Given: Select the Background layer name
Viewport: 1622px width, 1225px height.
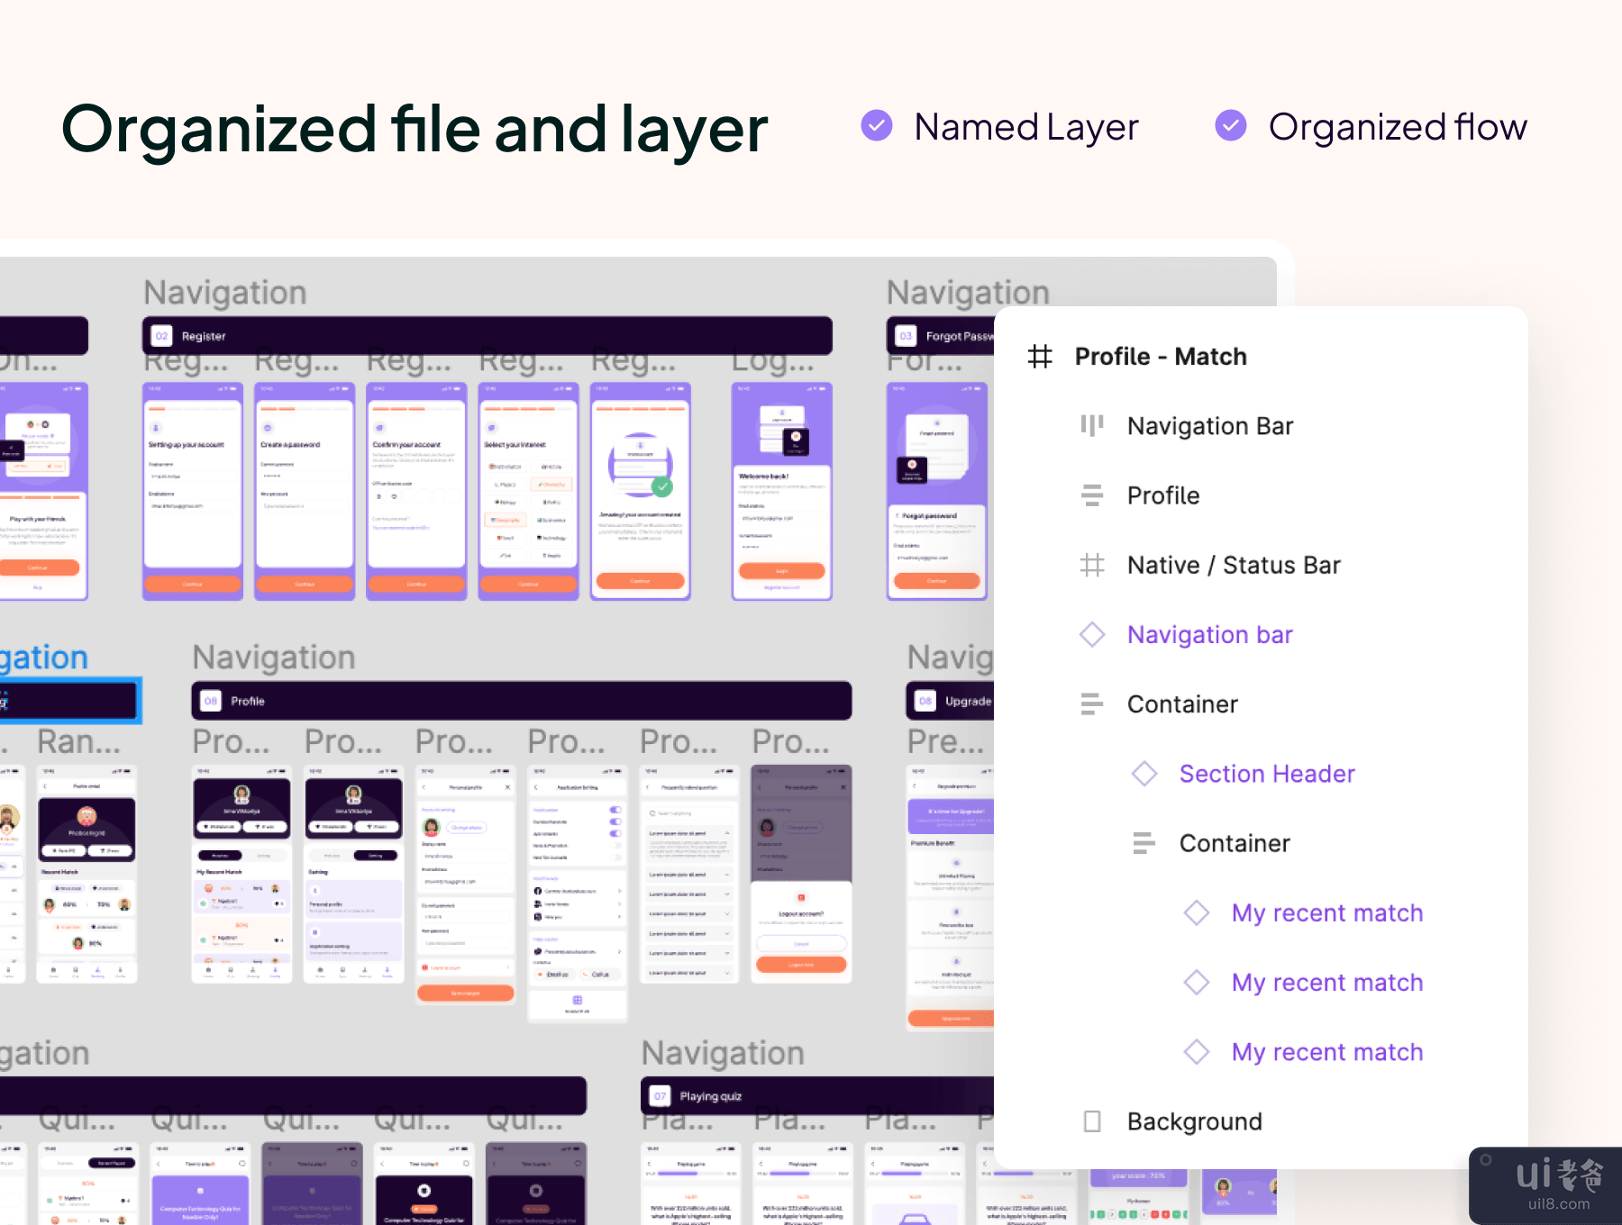Looking at the screenshot, I should pyautogui.click(x=1194, y=1121).
